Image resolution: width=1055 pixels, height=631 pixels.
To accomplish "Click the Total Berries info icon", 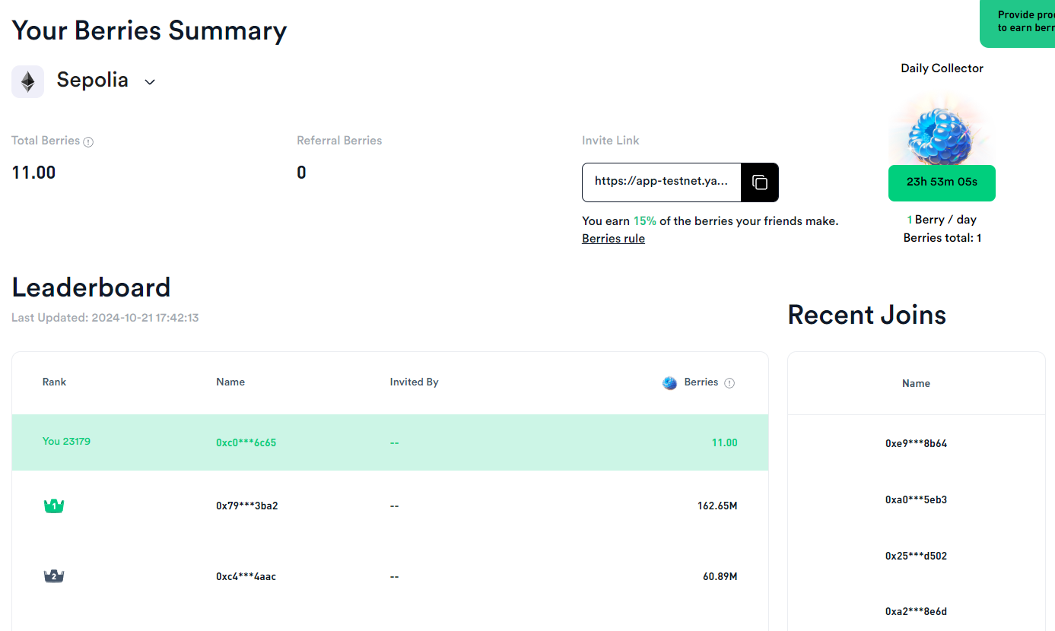I will tap(88, 142).
